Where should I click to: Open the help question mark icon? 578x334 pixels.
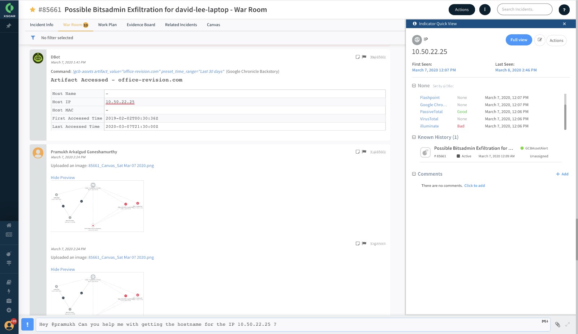click(x=564, y=10)
